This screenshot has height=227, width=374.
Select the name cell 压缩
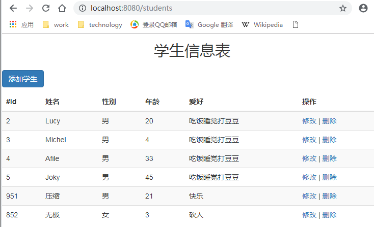click(52, 196)
